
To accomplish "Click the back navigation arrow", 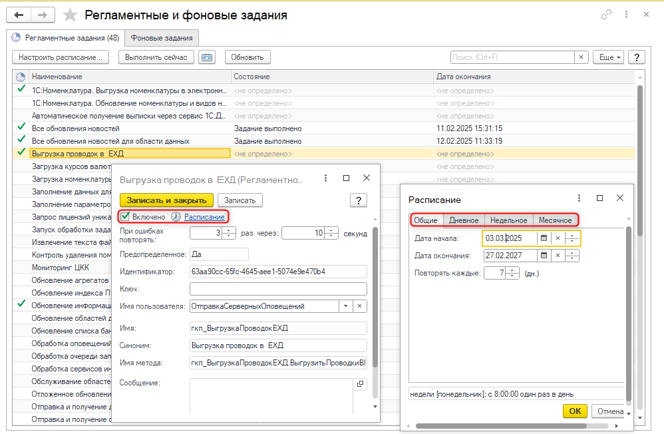I will (x=19, y=15).
